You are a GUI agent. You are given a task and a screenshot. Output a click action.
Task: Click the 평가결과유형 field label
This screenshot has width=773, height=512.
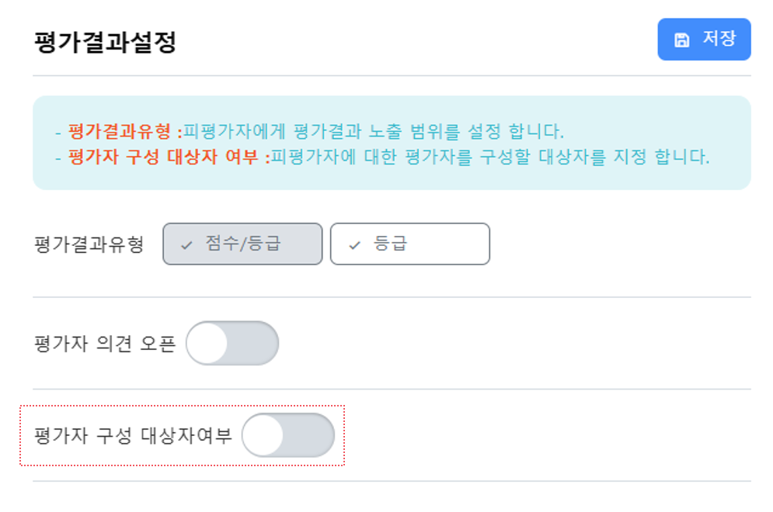(89, 244)
